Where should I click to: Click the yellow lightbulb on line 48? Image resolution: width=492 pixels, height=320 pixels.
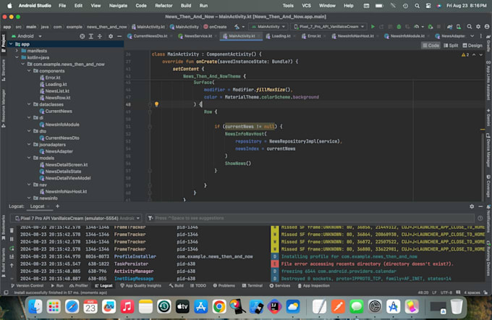[x=156, y=104]
